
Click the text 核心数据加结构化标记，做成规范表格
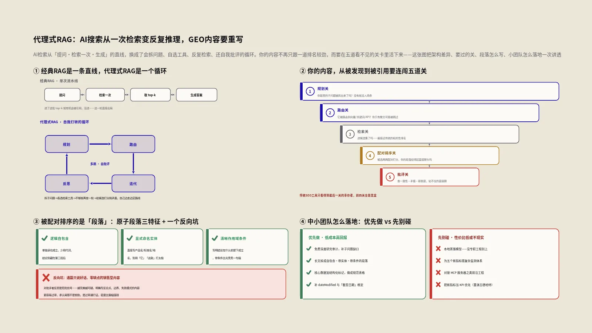339,273
